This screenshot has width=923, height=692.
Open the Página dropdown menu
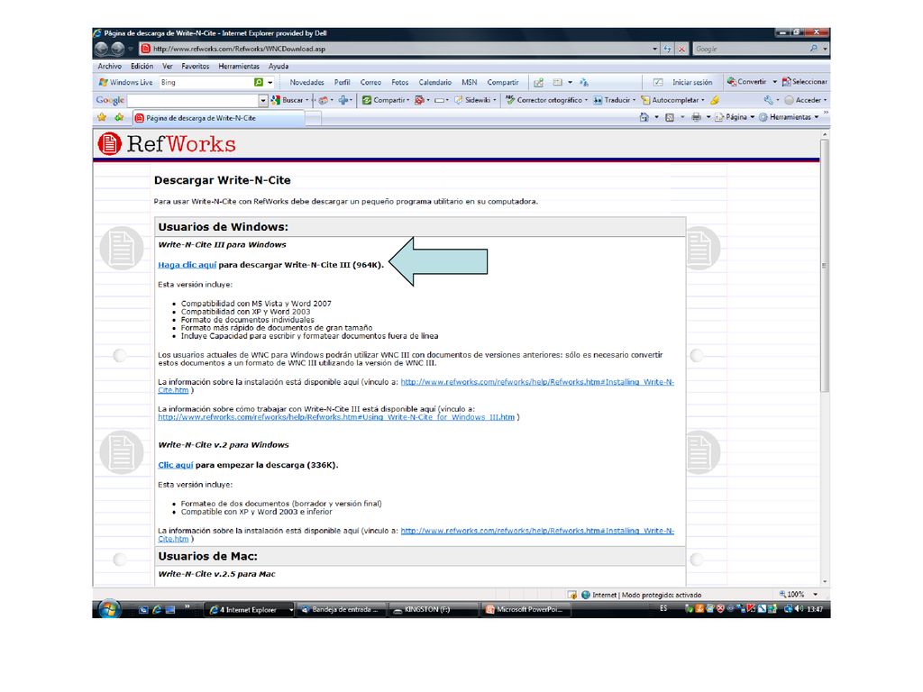tap(735, 117)
